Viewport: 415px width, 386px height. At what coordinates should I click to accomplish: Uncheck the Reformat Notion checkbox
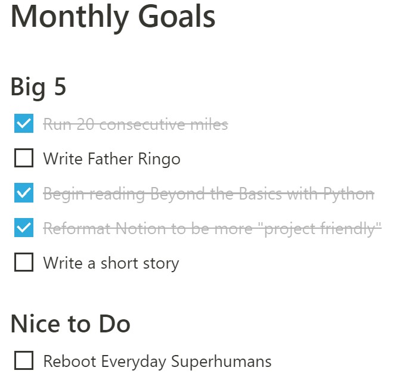point(24,228)
